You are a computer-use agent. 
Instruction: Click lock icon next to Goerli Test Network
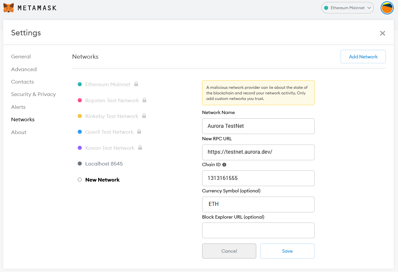click(139, 132)
